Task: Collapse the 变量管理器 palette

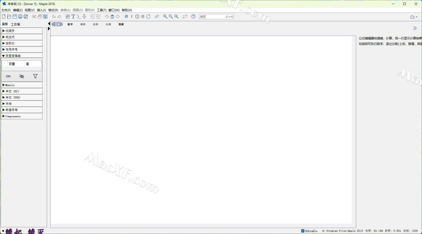Action: [x=4, y=56]
